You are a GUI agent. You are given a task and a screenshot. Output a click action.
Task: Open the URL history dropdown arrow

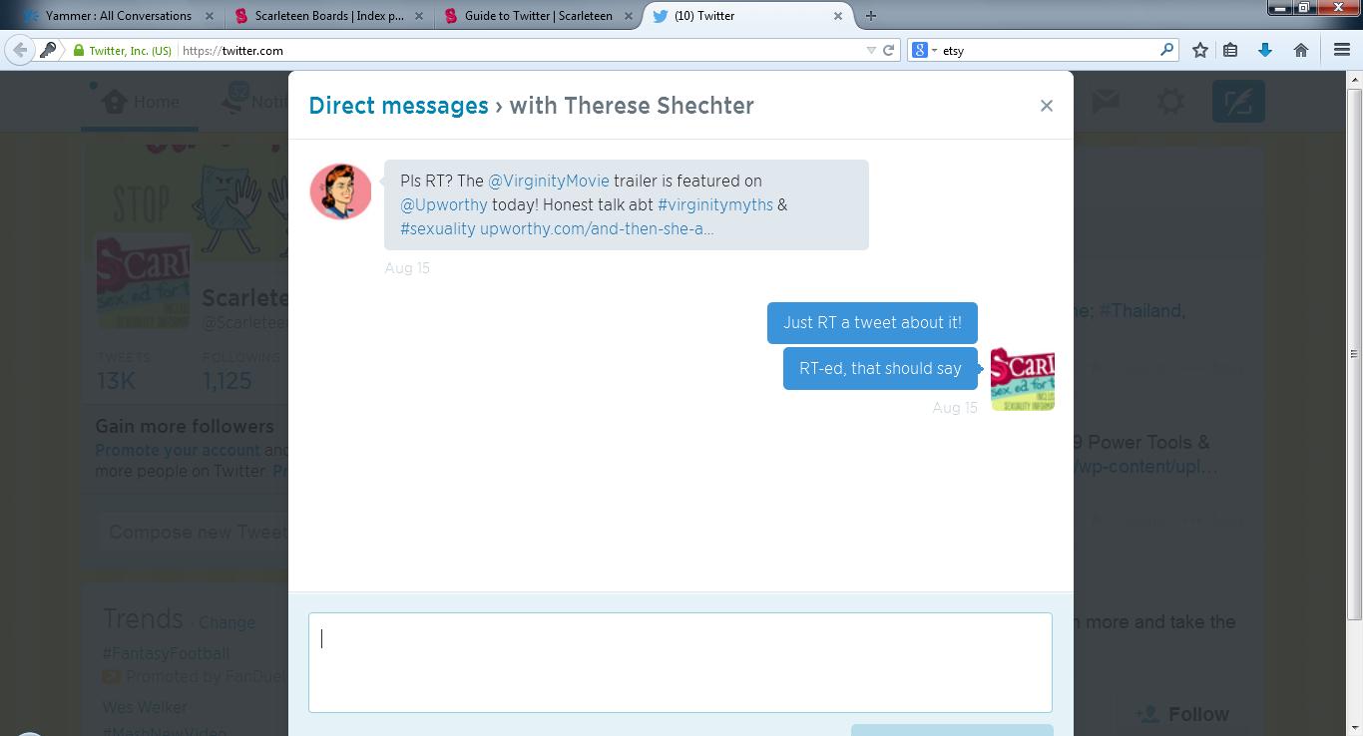point(871,50)
